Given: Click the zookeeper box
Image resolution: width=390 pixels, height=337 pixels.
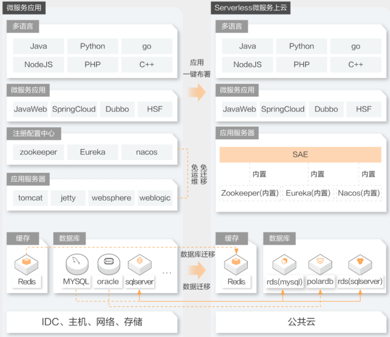Looking at the screenshot, I should point(38,152).
